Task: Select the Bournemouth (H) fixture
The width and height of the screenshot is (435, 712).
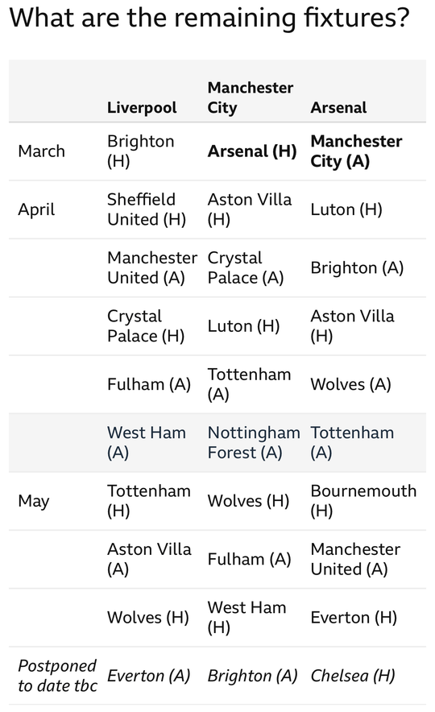Action: click(x=364, y=501)
